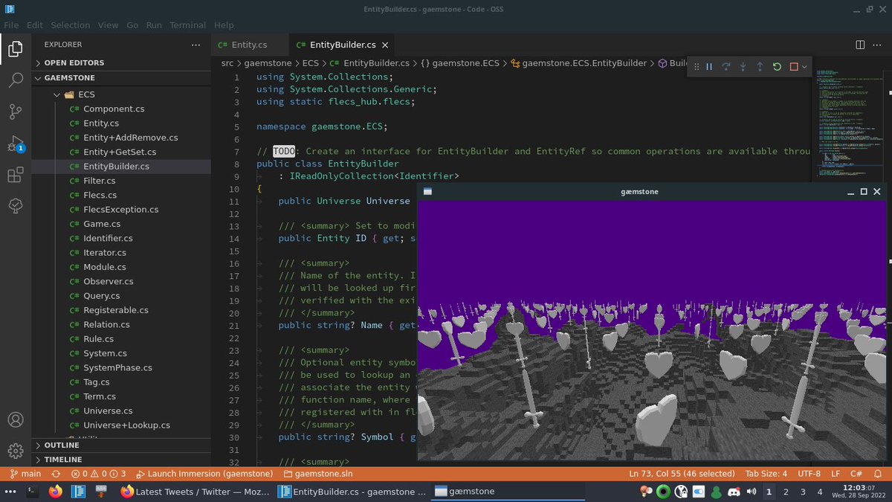
Task: Open Entity+AddRemove.cs file
Action: click(x=130, y=138)
